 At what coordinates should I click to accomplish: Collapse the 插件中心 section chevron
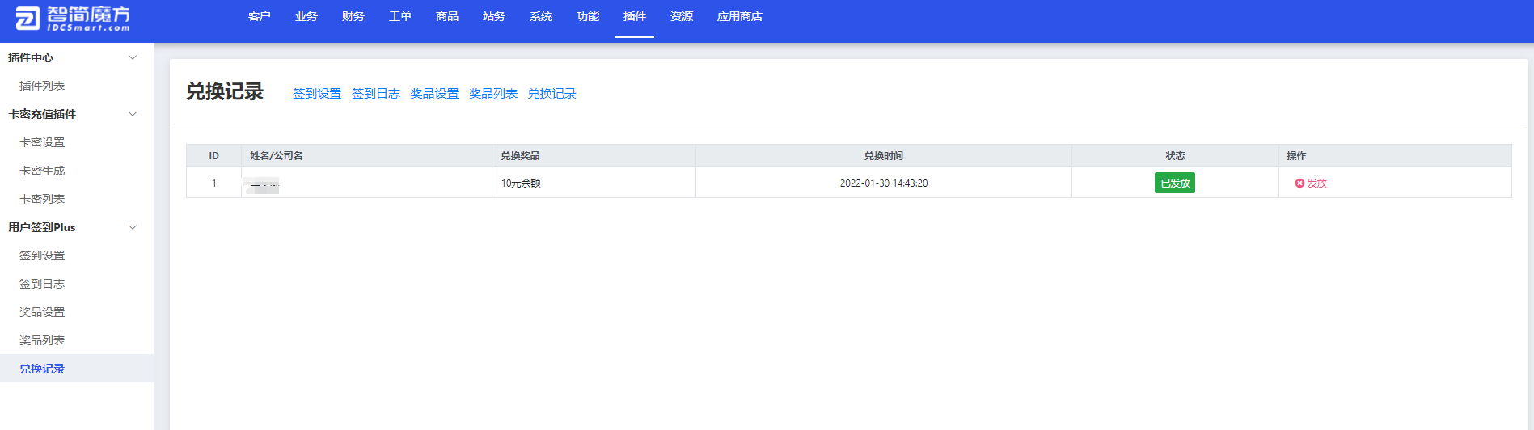click(133, 57)
